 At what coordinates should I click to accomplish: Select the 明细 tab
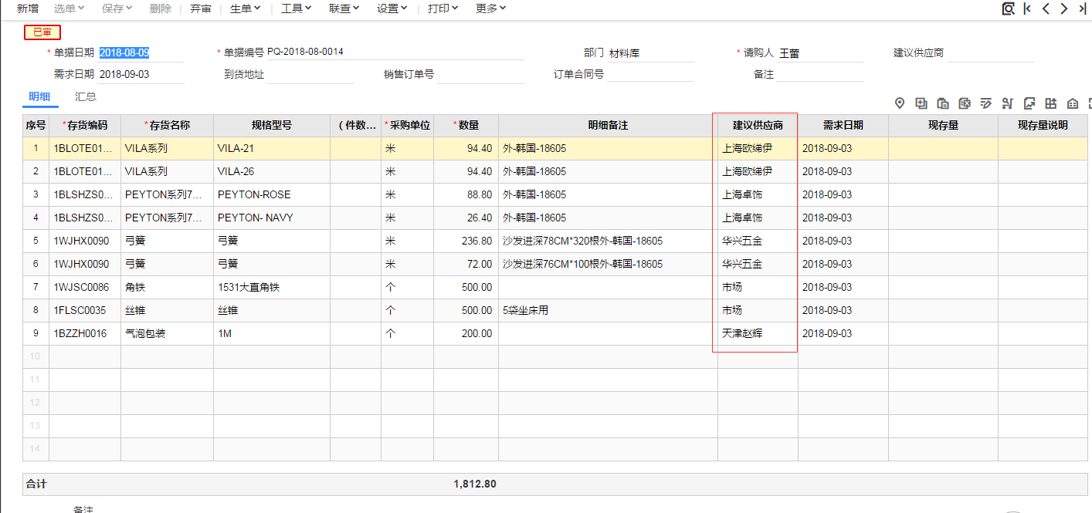click(x=39, y=97)
